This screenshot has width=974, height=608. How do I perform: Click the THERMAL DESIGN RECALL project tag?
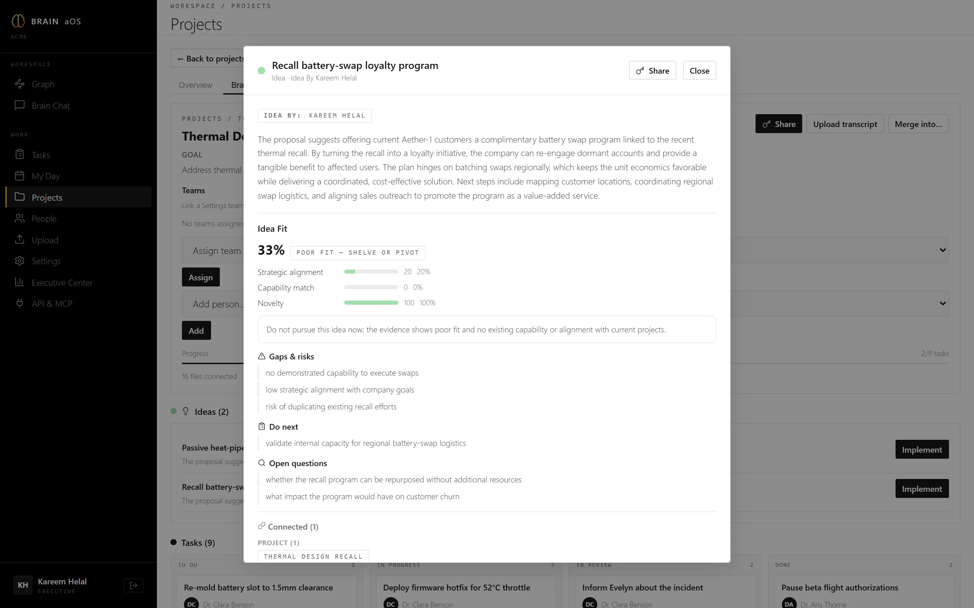(313, 556)
